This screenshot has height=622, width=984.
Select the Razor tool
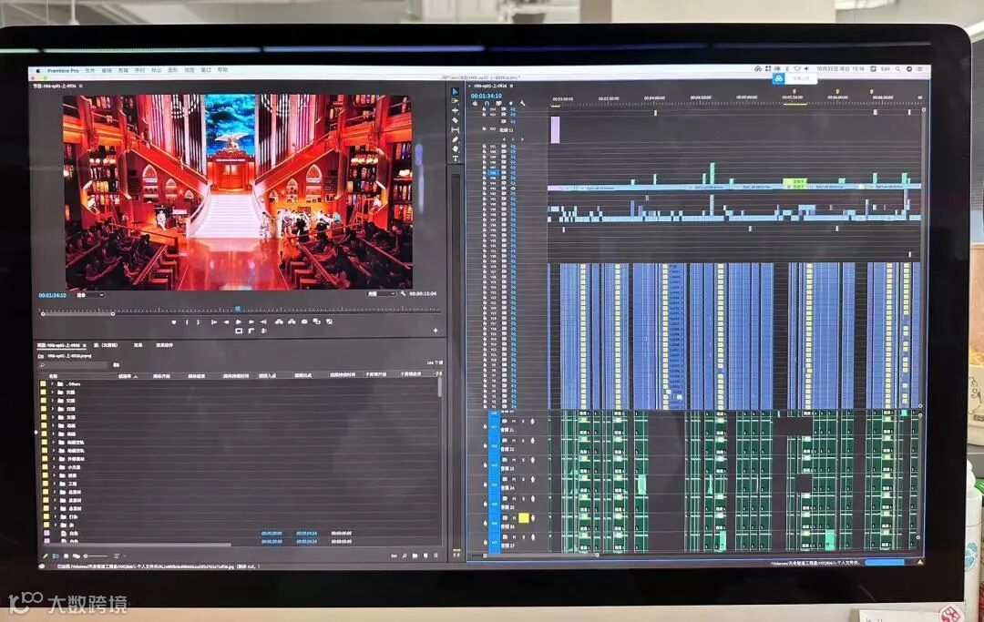(455, 120)
